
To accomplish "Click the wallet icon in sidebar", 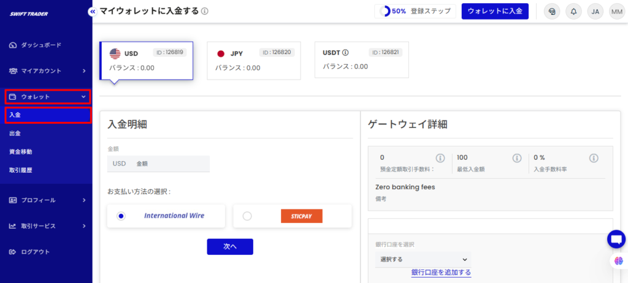I will point(13,96).
